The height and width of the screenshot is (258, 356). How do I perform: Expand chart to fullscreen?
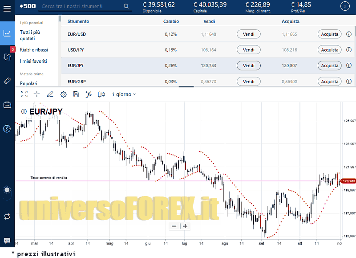click(x=24, y=94)
